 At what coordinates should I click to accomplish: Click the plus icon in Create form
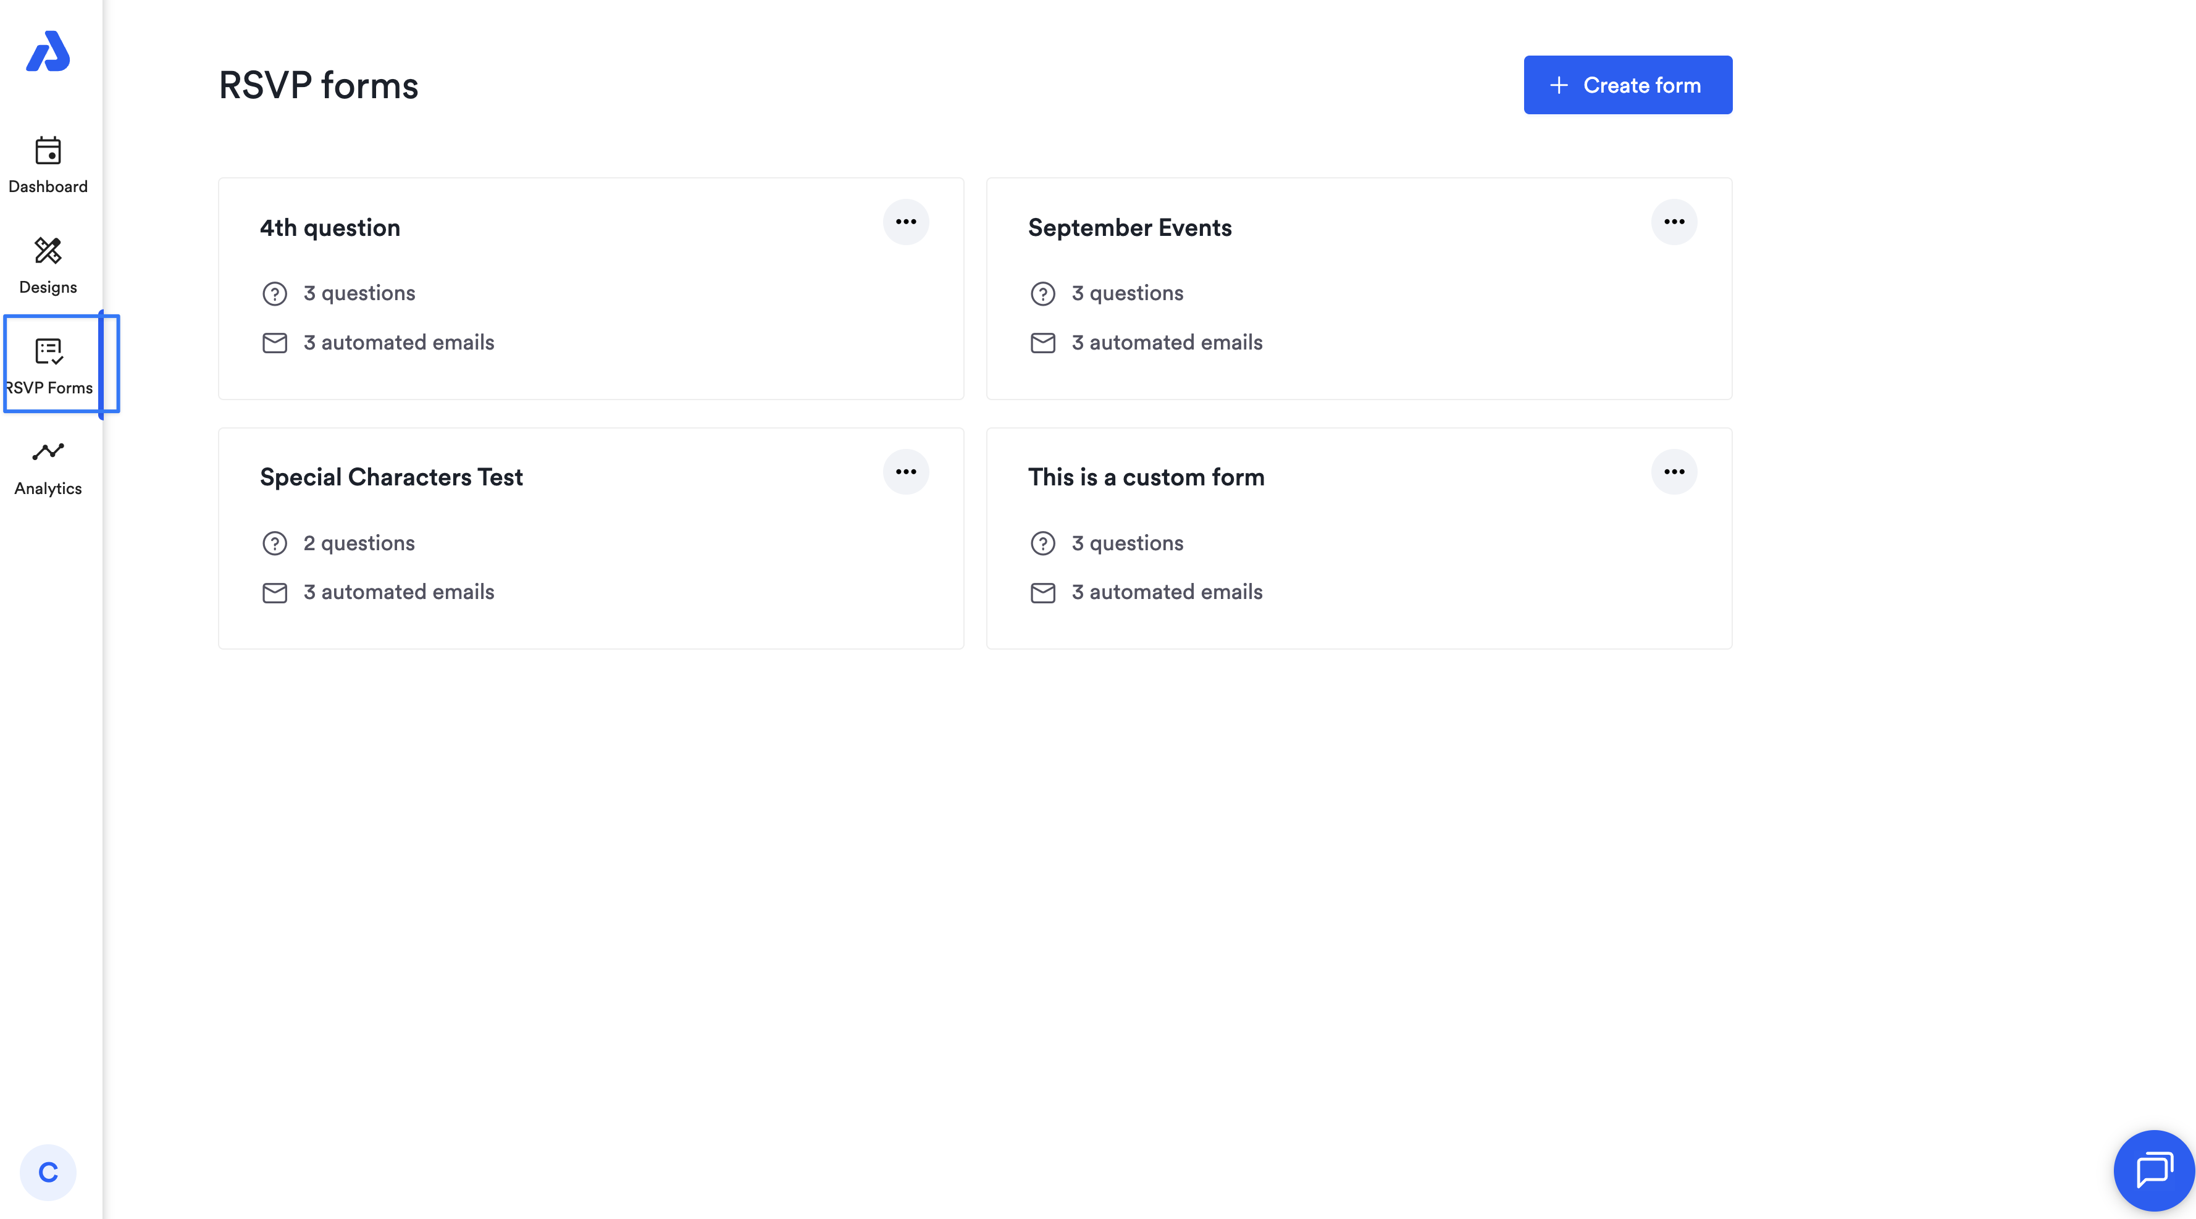click(x=1558, y=85)
